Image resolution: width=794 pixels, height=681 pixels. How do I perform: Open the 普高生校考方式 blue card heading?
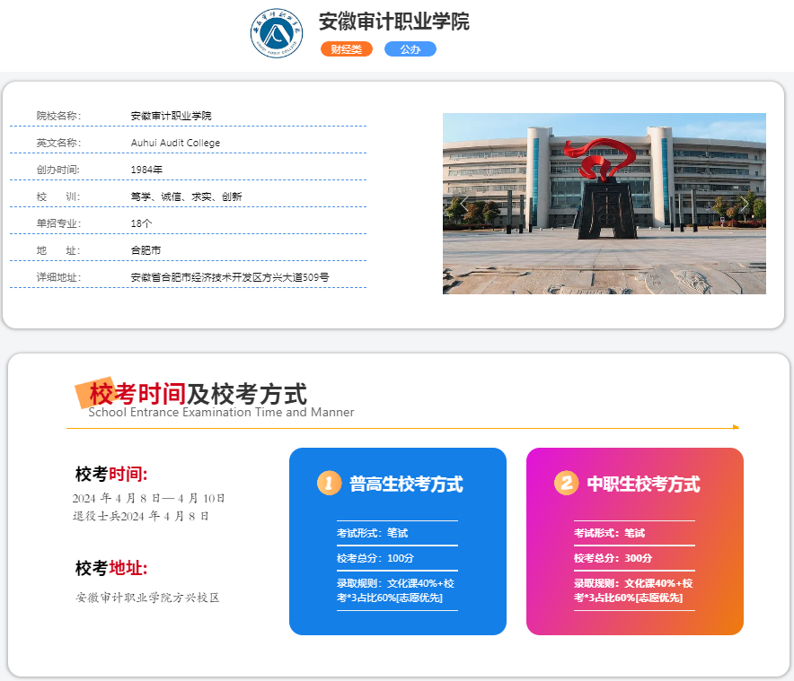point(406,485)
